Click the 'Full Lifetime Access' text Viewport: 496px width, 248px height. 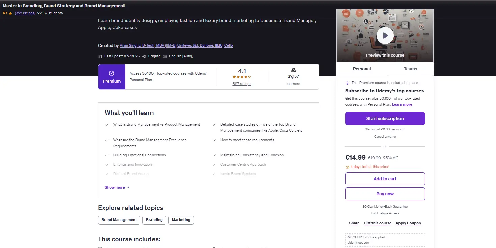385,213
